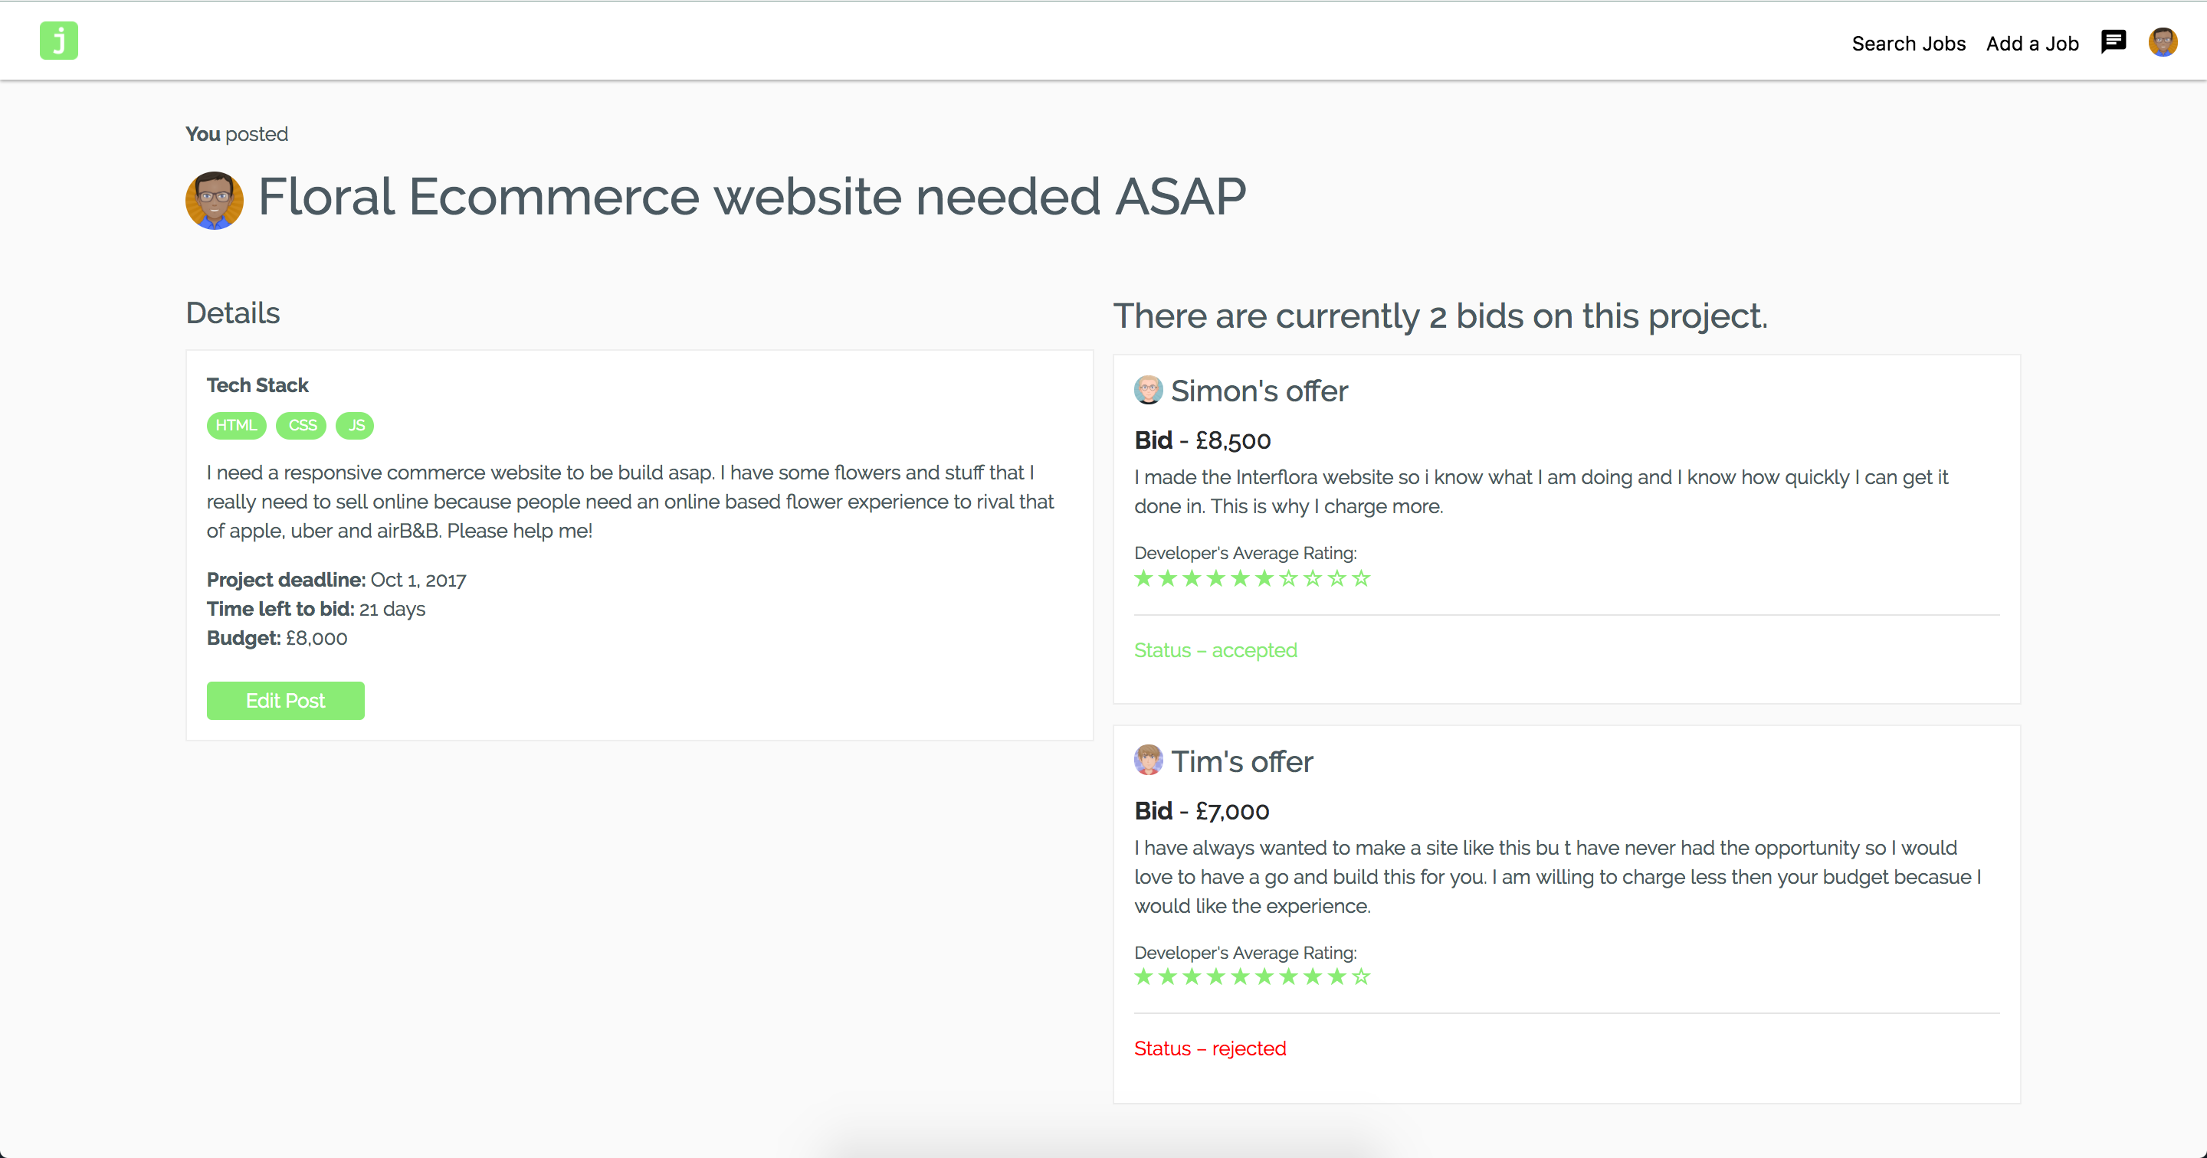
Task: Open the user profile avatar in navbar
Action: [x=2163, y=42]
